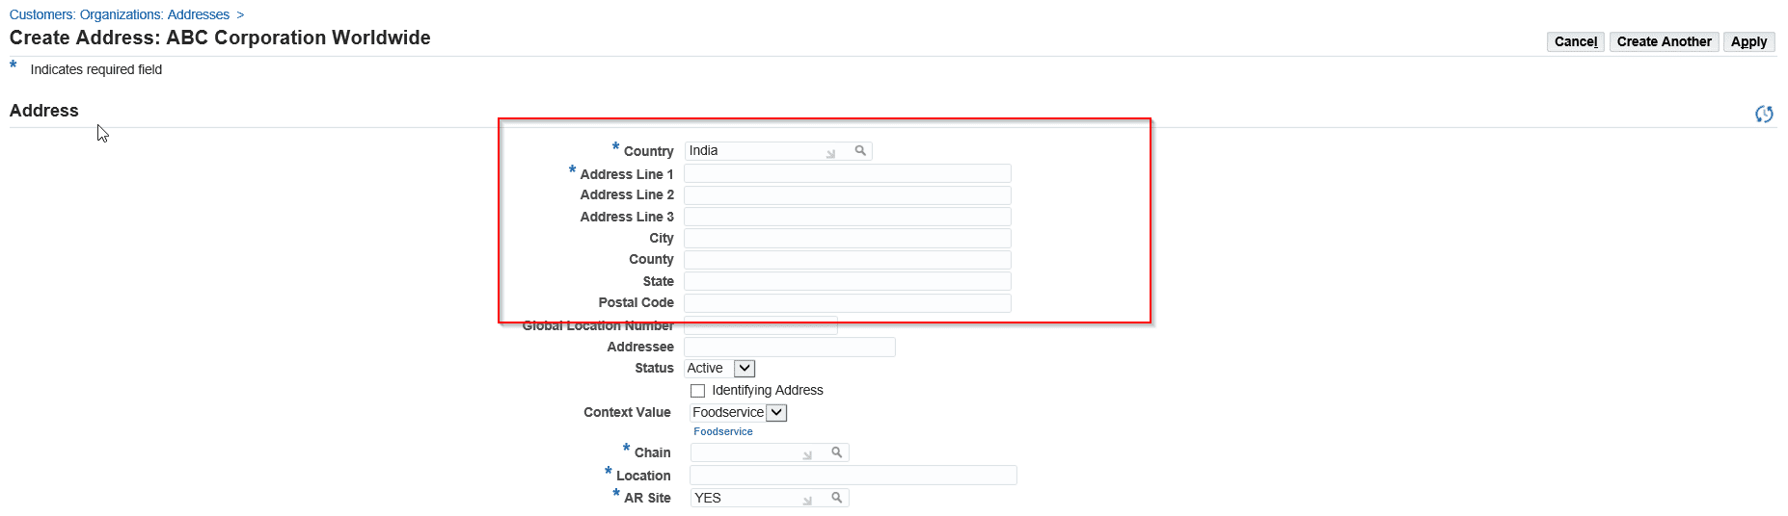1788x516 pixels.
Task: Click the Addressee input field
Action: (x=790, y=347)
